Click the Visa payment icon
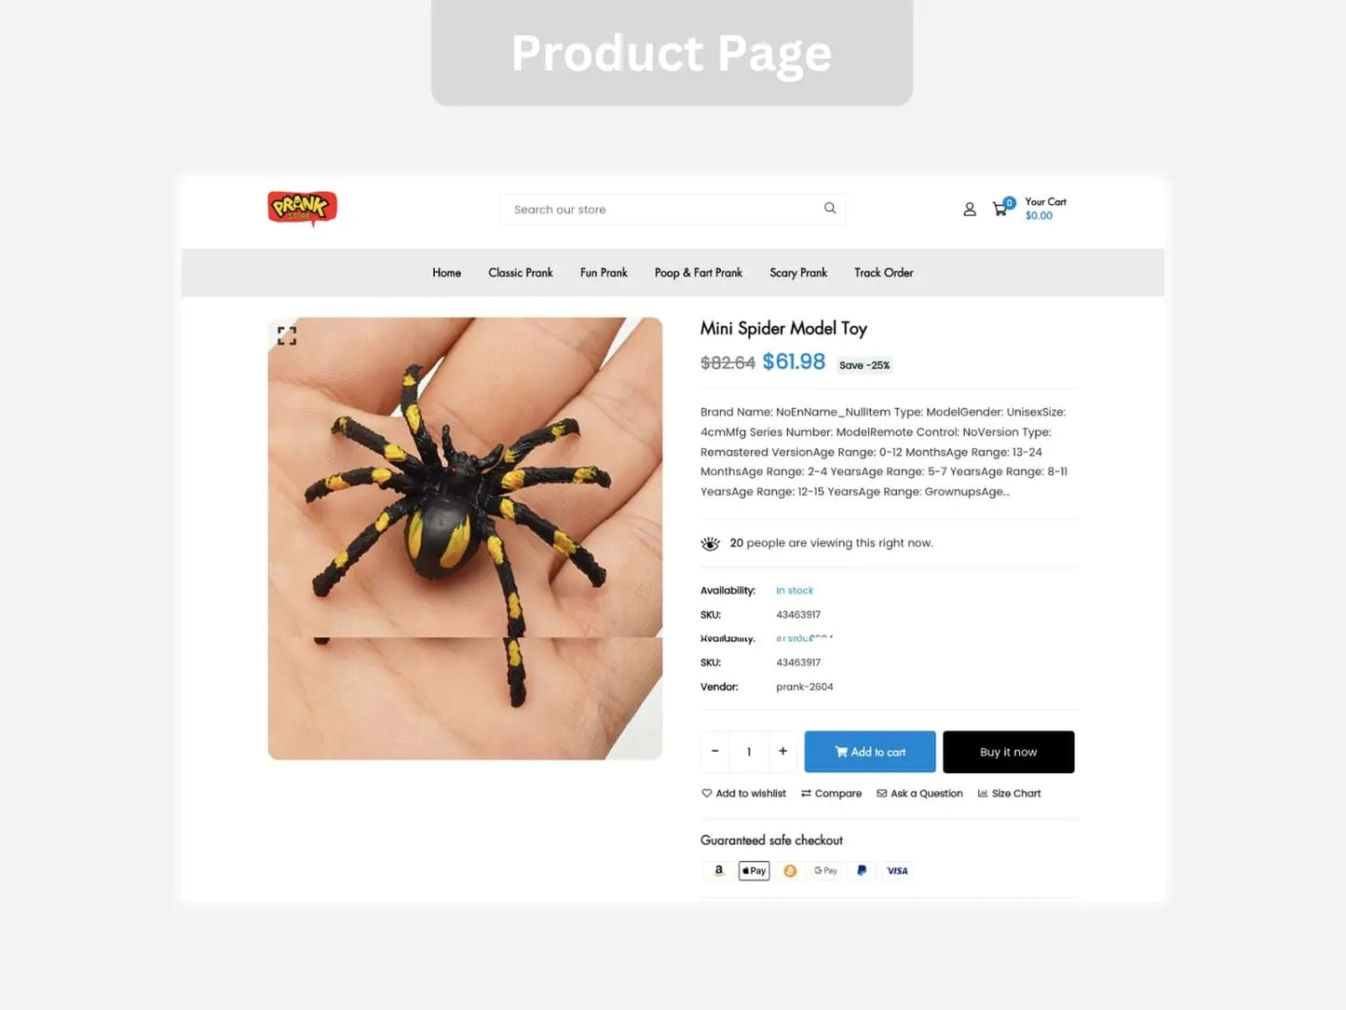 (x=897, y=871)
